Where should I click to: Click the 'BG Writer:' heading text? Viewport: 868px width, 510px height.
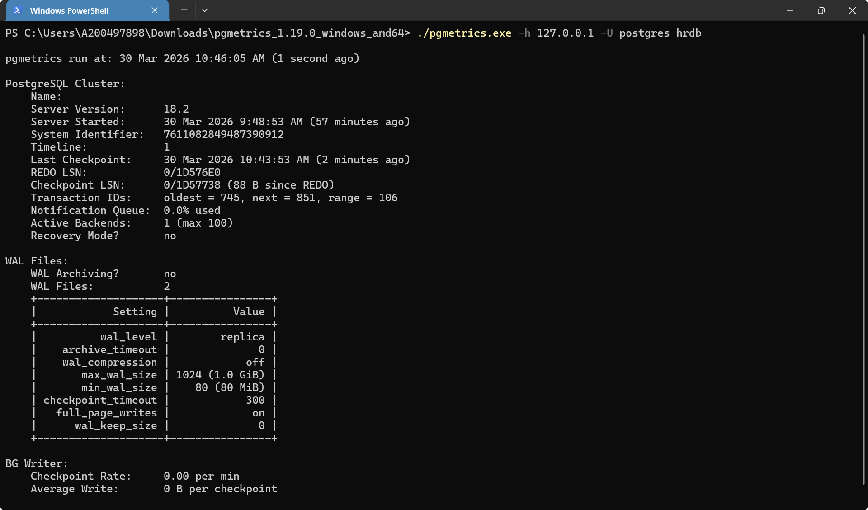coord(37,463)
